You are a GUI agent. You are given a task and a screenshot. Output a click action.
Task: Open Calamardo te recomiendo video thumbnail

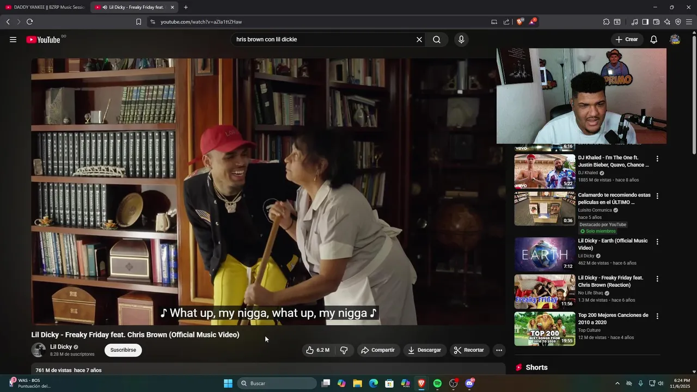(545, 208)
